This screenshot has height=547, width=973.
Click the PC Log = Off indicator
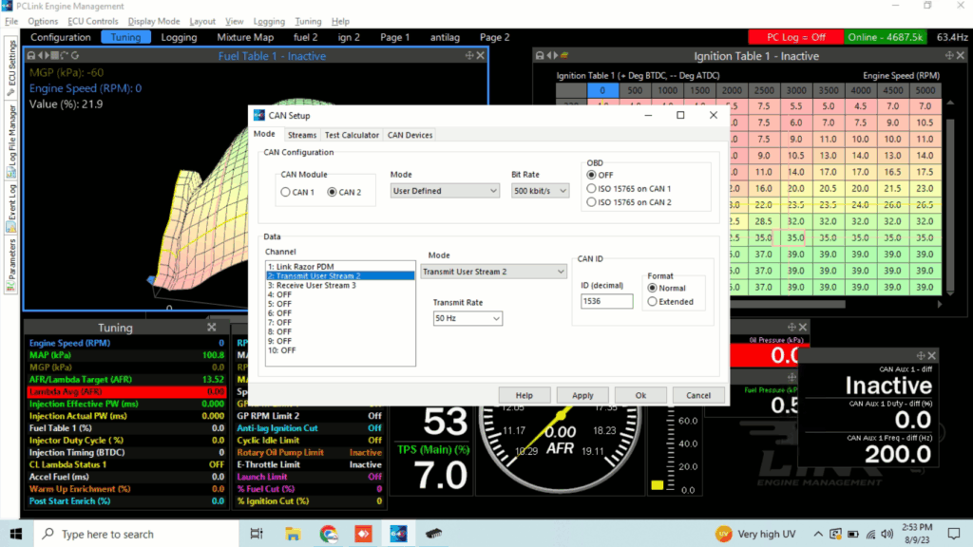(795, 37)
